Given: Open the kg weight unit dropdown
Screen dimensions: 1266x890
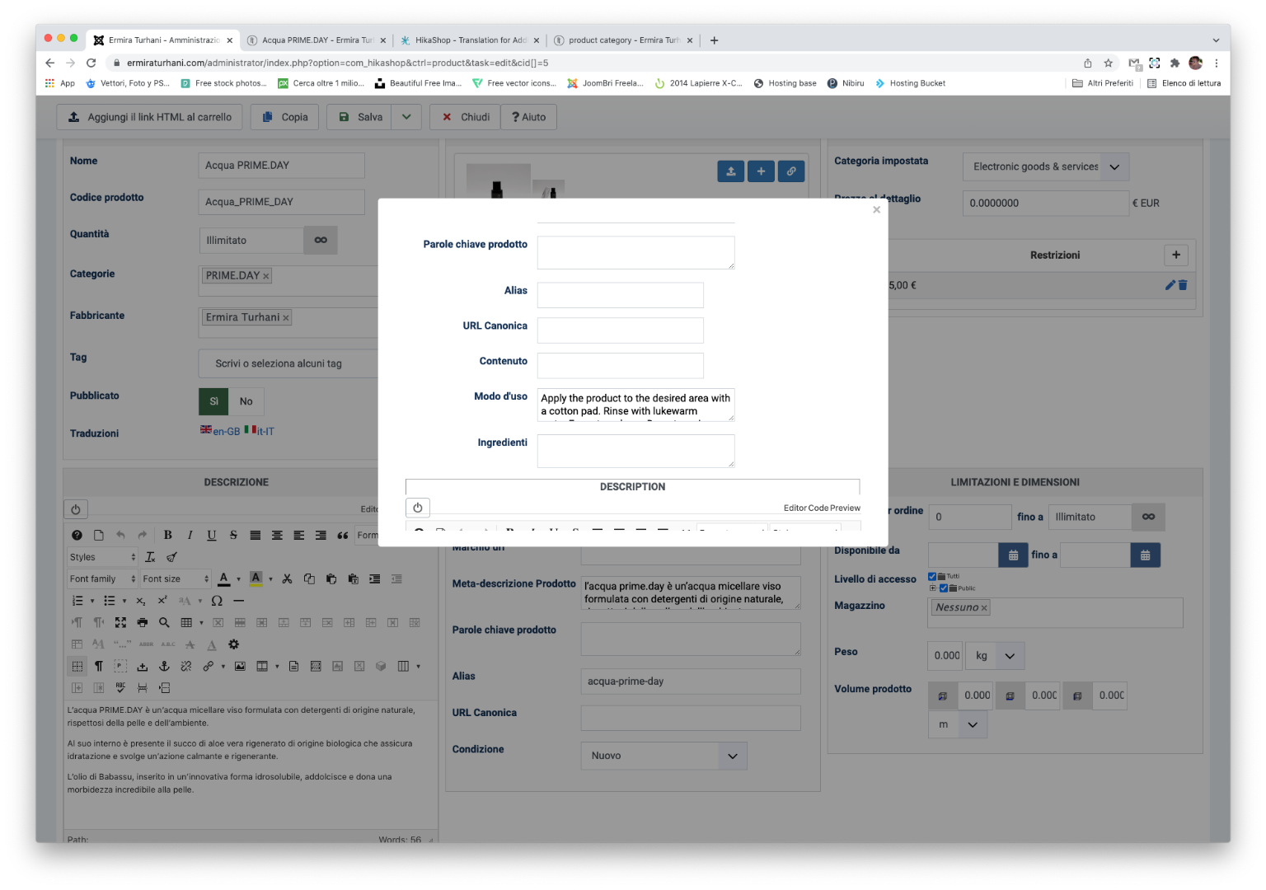Looking at the screenshot, I should tap(995, 656).
